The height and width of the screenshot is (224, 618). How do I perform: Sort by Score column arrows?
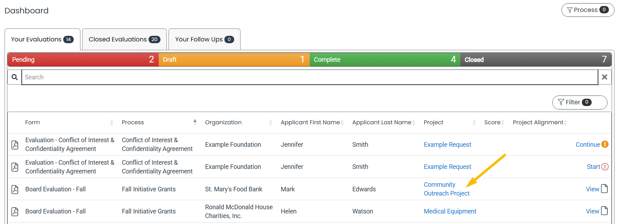click(503, 122)
